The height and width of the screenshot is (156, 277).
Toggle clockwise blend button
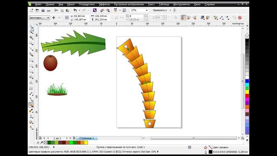[x=189, y=18]
